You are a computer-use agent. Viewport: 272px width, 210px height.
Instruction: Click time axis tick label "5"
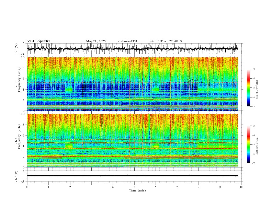134,187
